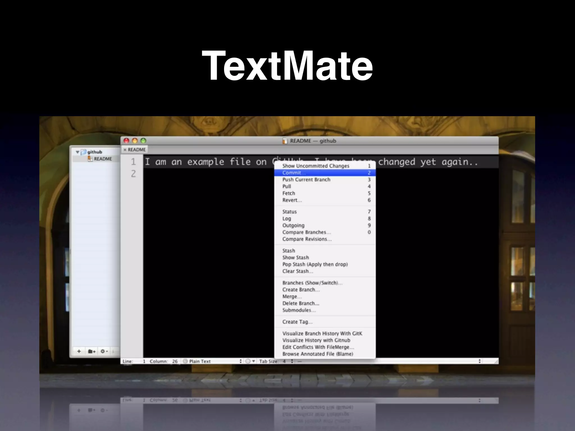The height and width of the screenshot is (431, 575).
Task: Select Show Stash entry
Action: click(325, 258)
